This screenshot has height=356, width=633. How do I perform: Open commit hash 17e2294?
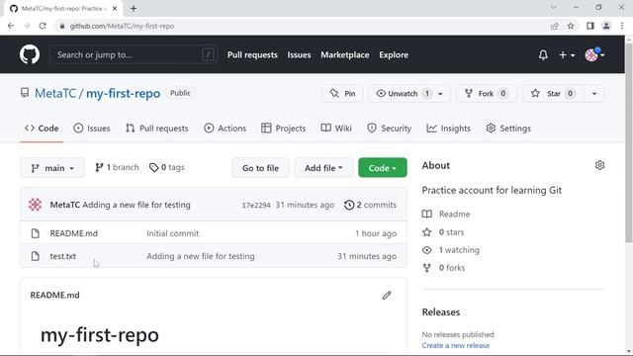click(256, 205)
